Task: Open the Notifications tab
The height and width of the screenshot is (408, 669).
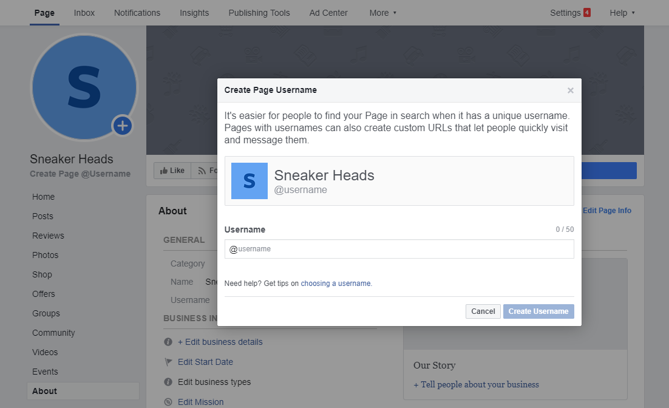Action: 137,13
